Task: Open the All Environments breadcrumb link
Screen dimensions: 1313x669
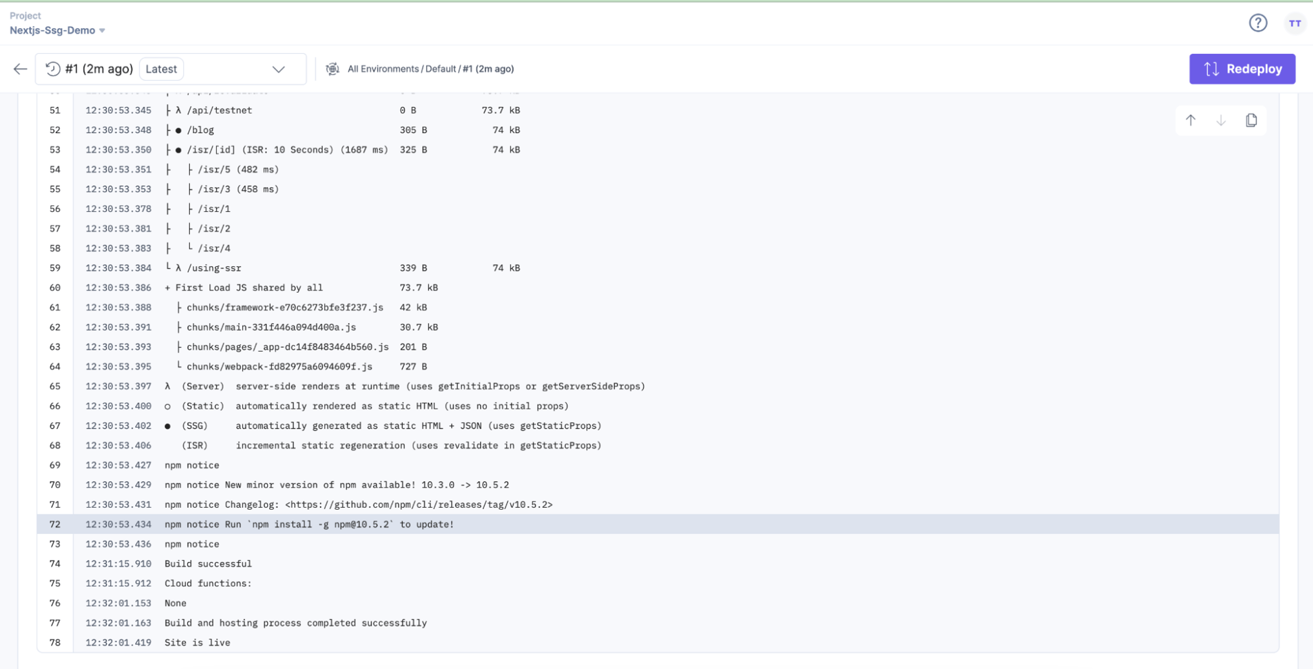Action: pos(383,69)
